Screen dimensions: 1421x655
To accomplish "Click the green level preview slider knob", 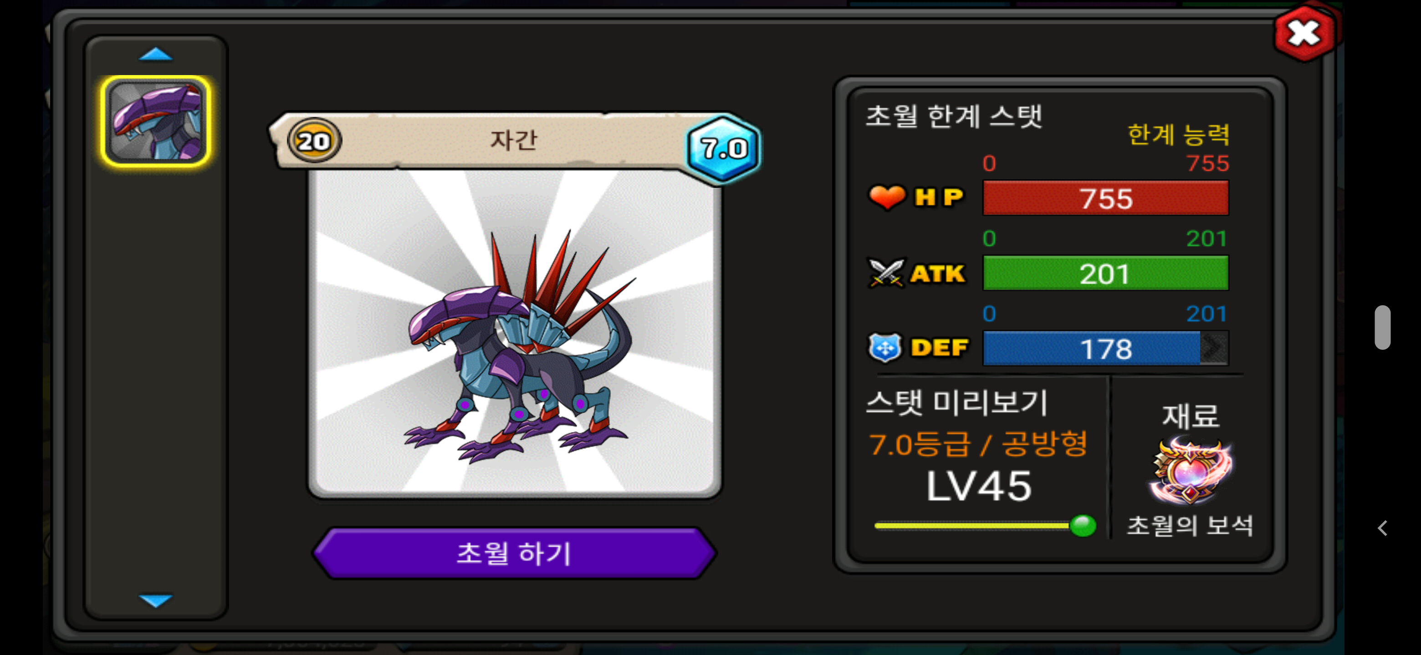I will pos(1083,525).
